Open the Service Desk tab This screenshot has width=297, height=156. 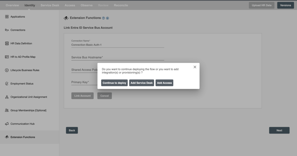tap(50, 5)
